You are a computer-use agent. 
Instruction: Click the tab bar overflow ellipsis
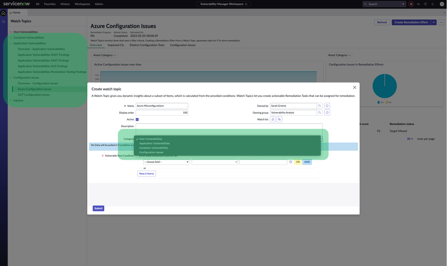pyautogui.click(x=444, y=12)
